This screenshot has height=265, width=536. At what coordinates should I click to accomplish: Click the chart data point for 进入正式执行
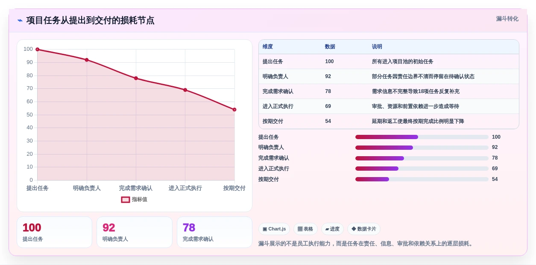tap(185, 90)
